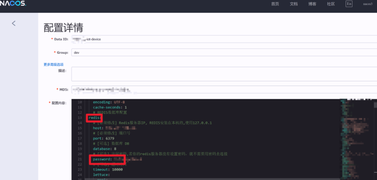Open the 文档 docs menu item
377x180 pixels.
(294, 4)
